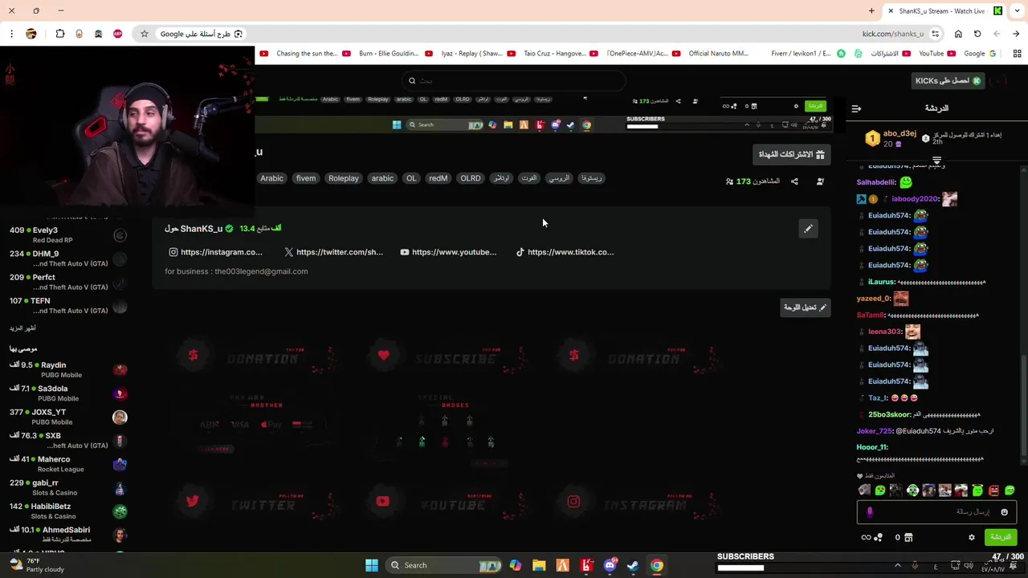This screenshot has width=1028, height=578.
Task: Open Evely3 channel in sidebar
Action: click(x=68, y=234)
